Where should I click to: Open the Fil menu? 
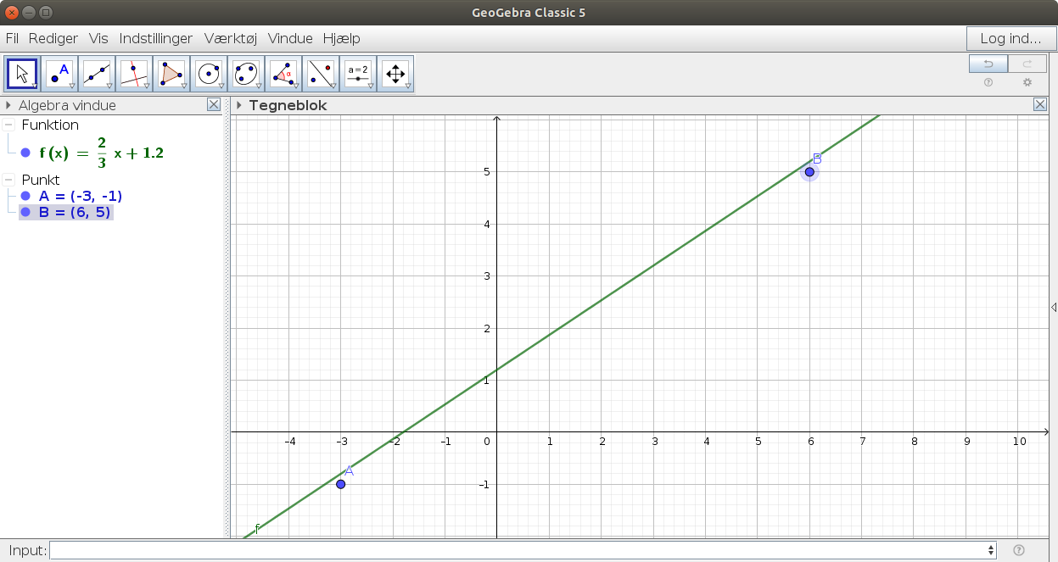coord(12,38)
